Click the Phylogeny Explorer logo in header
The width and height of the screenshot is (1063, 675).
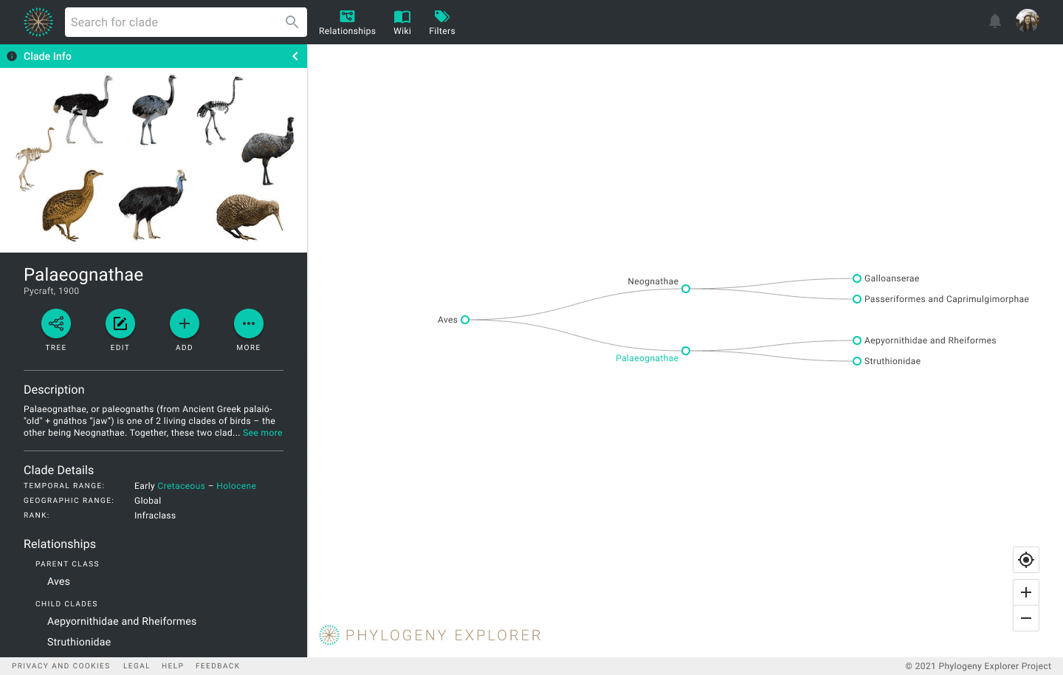tap(38, 22)
